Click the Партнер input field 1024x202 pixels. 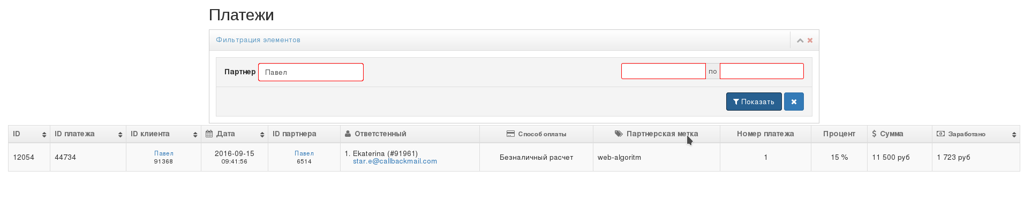click(x=311, y=72)
